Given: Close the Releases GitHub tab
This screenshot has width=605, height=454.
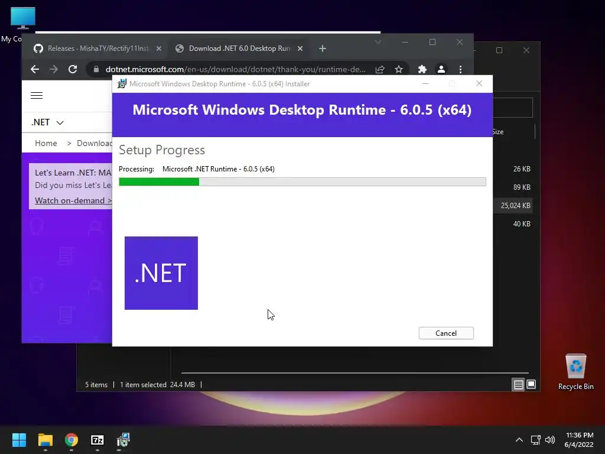Looking at the screenshot, I should click(x=158, y=48).
